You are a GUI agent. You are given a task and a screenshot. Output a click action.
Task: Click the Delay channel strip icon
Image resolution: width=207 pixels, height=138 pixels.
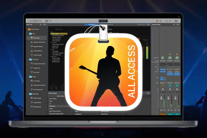pos(177,86)
